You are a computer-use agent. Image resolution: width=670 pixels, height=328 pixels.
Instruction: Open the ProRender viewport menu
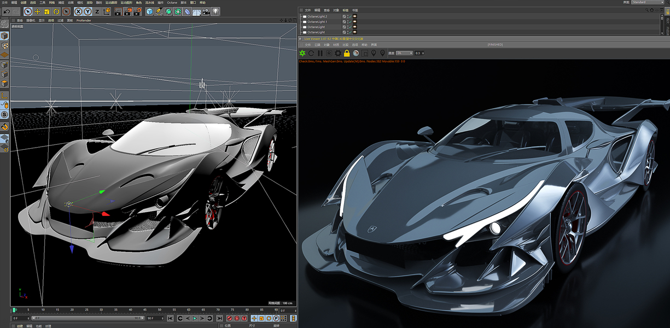pos(84,20)
